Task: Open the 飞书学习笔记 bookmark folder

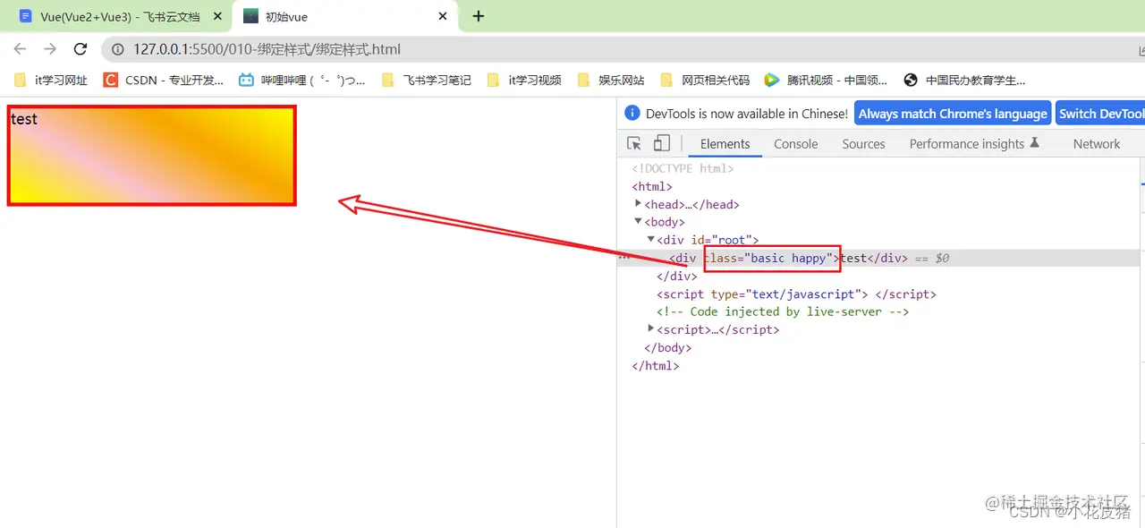Action: point(426,80)
